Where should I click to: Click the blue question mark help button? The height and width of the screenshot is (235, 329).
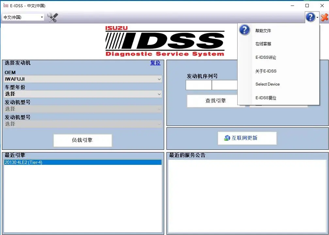(310, 17)
